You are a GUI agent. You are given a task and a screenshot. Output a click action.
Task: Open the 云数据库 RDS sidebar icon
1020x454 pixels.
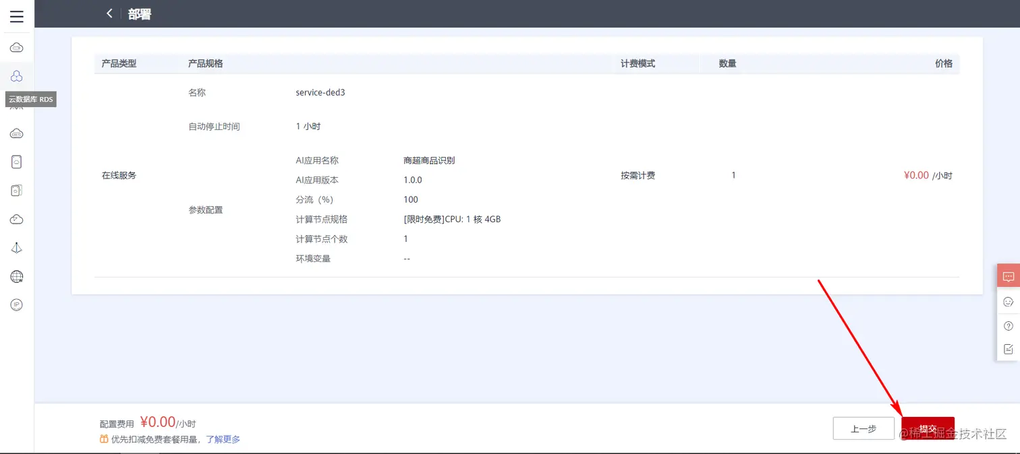coord(17,75)
